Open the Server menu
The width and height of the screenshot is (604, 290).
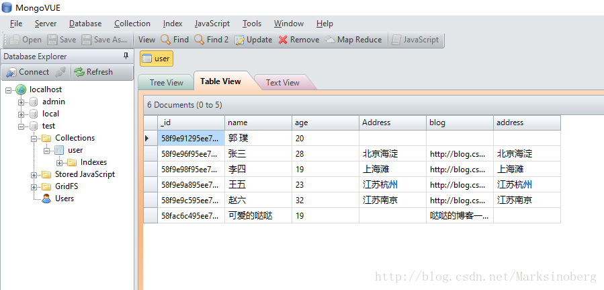pos(46,24)
